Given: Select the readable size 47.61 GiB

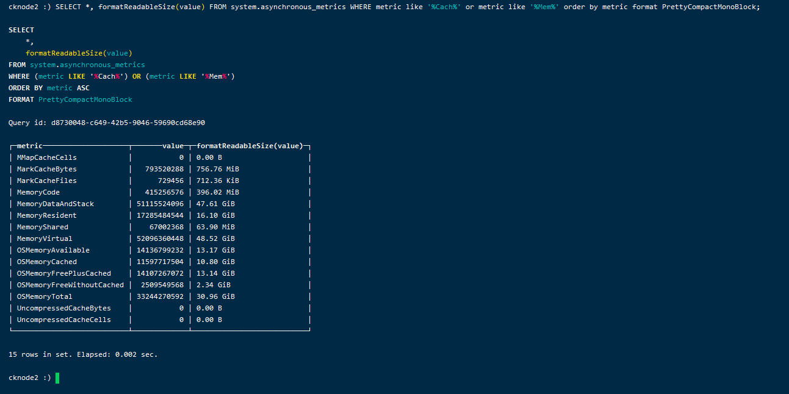Looking at the screenshot, I should pyautogui.click(x=215, y=204).
